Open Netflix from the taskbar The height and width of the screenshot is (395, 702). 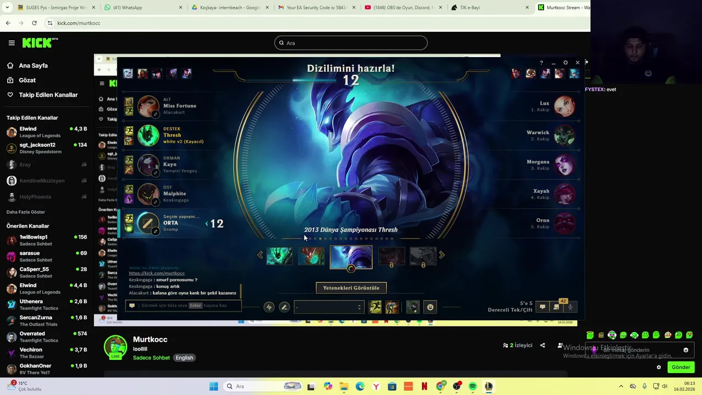[x=424, y=386]
